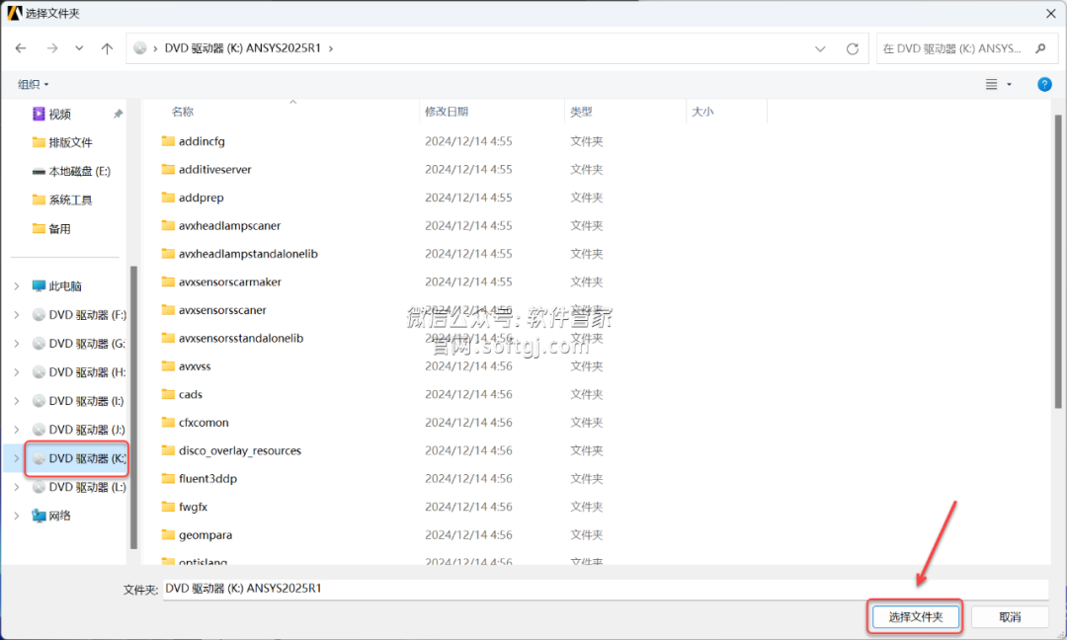Expand the 此电脑 tree node
Viewport: 1067px width, 640px height.
pyautogui.click(x=17, y=286)
